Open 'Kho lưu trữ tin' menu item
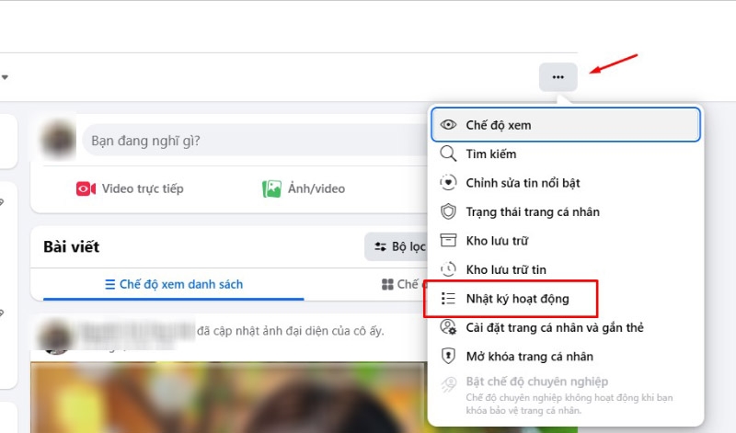Screen dimensions: 736x433 point(566,269)
